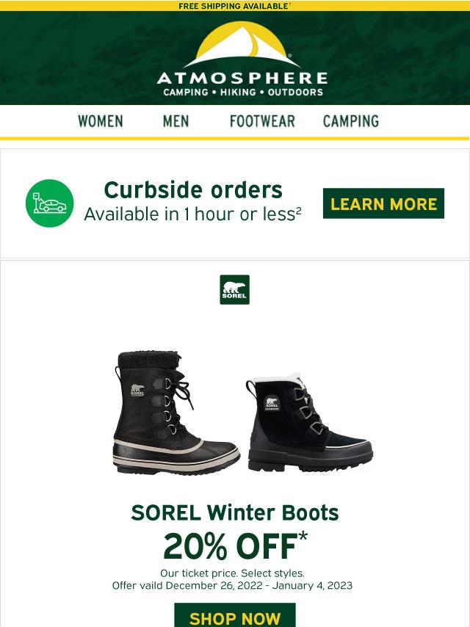Click the Curbside orders heading
Screen dimensions: 470x627
pyautogui.click(x=193, y=190)
